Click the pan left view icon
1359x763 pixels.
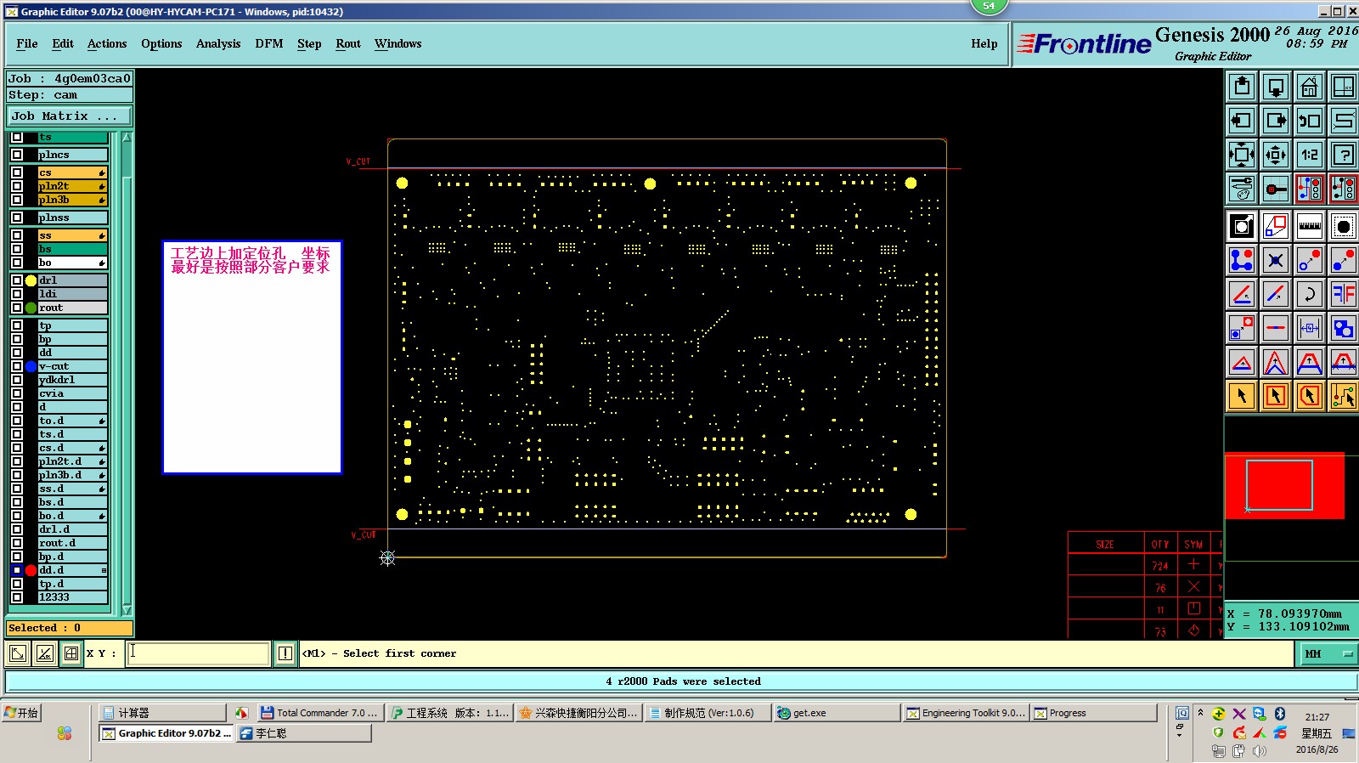(1242, 121)
